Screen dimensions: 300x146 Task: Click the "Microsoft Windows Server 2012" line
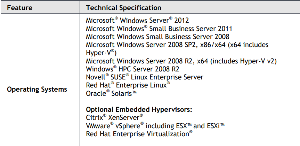pyautogui.click(x=137, y=21)
